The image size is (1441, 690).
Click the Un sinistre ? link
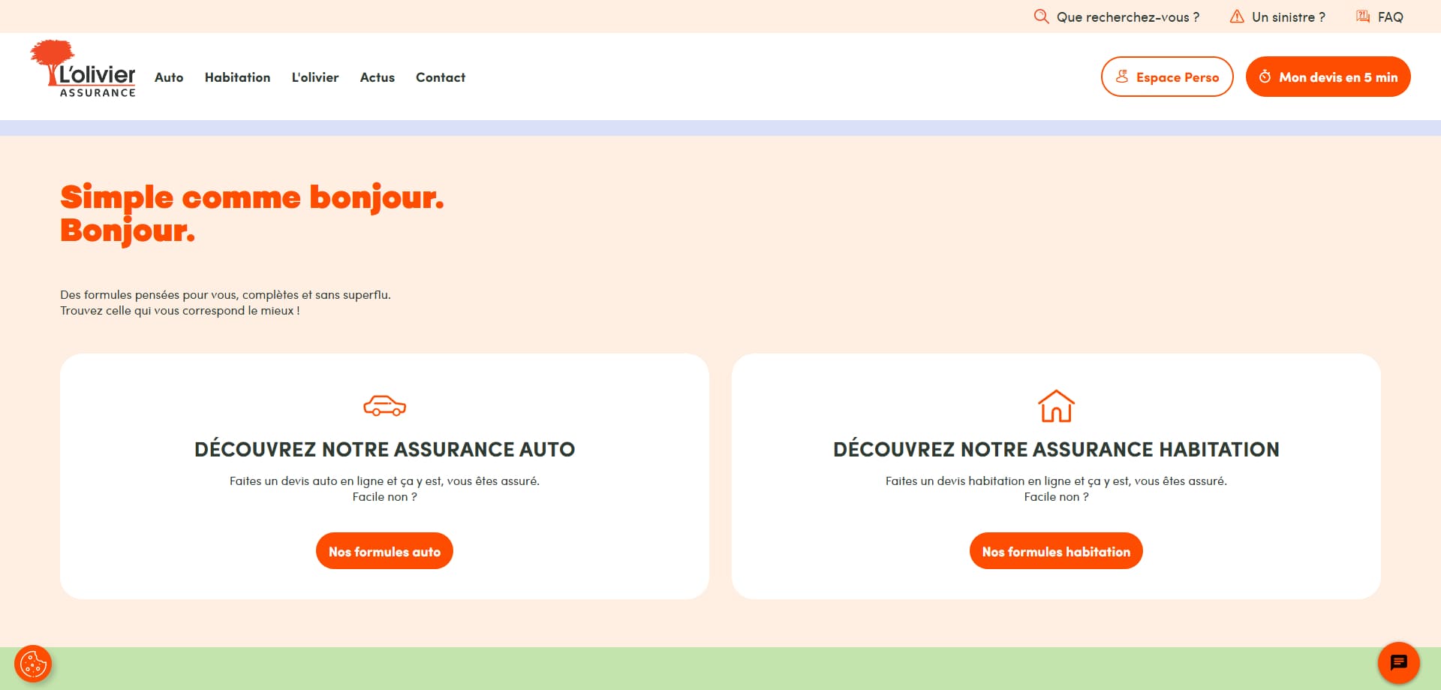pyautogui.click(x=1288, y=17)
